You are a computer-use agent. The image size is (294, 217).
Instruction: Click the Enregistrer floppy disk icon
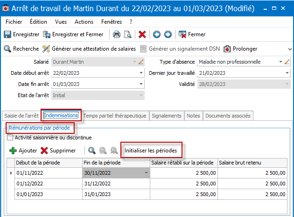tap(7, 34)
